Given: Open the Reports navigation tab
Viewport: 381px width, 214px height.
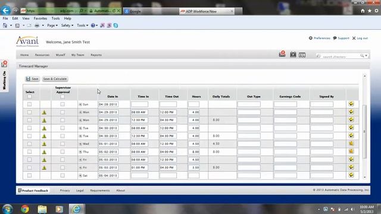Looking at the screenshot, I should click(x=96, y=55).
